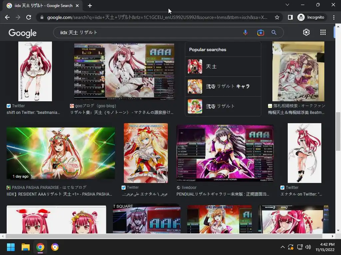Click the address bar URL
Viewport: 341px width, 255px height.
point(157,17)
